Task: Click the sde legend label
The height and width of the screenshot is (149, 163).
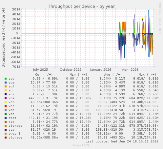Action: [x=11, y=83]
